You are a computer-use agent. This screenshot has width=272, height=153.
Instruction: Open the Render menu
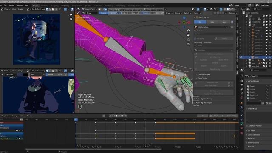coord(11,6)
